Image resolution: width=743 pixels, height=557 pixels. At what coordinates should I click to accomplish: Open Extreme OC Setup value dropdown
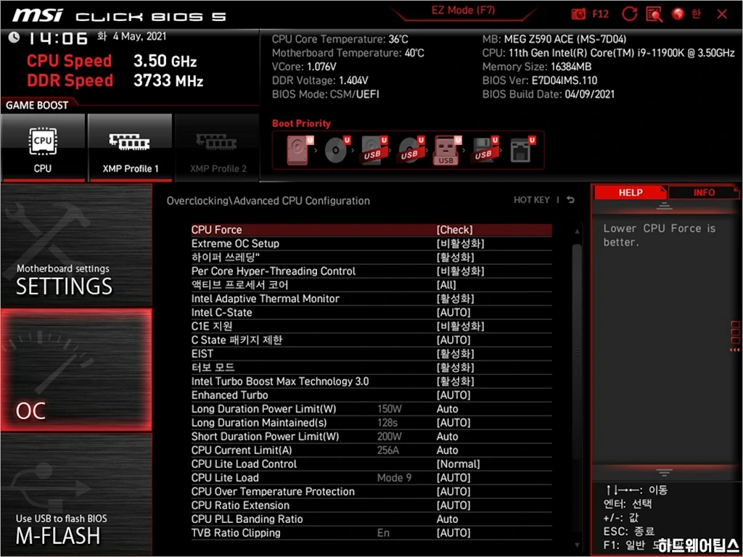(x=460, y=244)
